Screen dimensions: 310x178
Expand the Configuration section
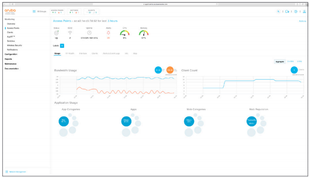click(x=11, y=54)
